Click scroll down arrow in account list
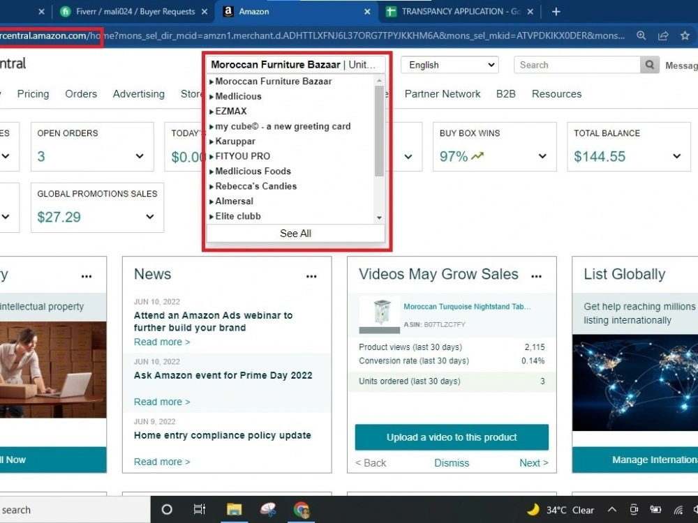The height and width of the screenshot is (523, 698). pos(379,218)
